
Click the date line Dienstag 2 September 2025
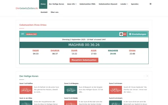[84, 39]
